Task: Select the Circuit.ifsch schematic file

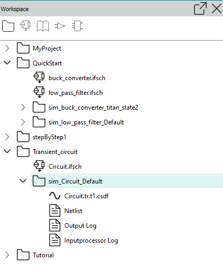Action: (x=65, y=167)
